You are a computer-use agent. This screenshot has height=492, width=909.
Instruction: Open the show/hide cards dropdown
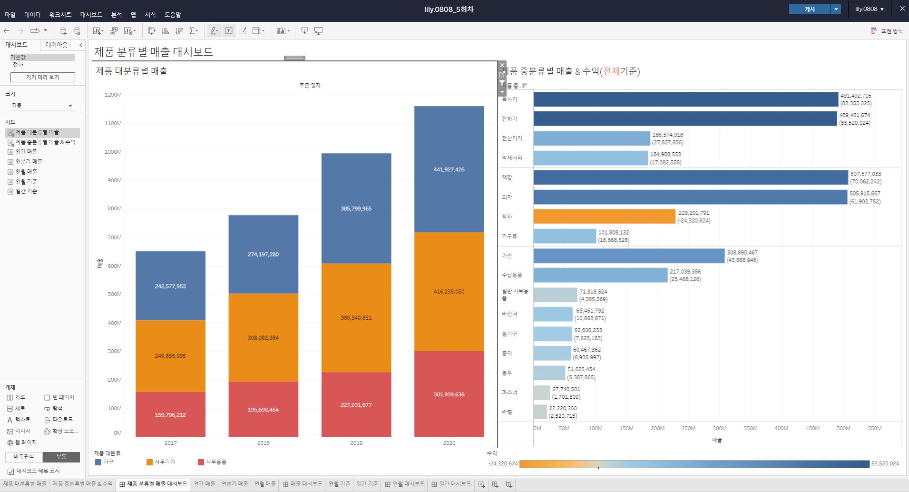283,31
